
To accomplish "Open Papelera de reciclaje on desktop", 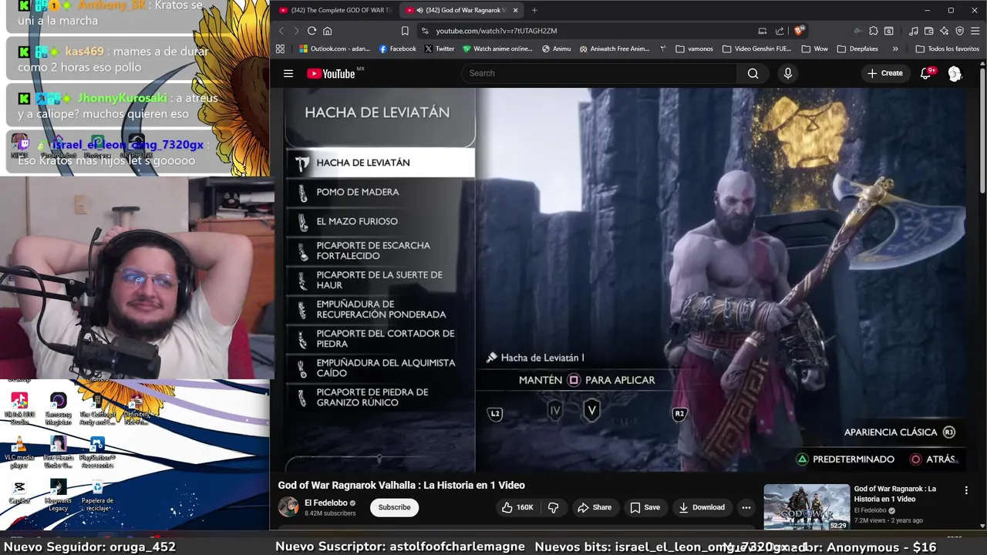I will click(97, 495).
